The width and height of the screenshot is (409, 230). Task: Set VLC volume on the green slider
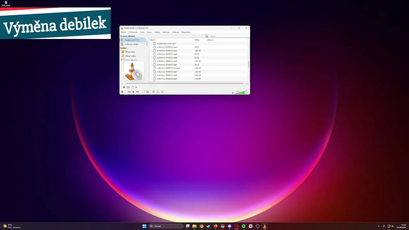pyautogui.click(x=241, y=92)
